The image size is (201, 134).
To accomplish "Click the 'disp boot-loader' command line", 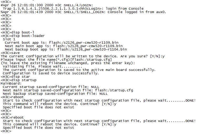I will pyautogui.click(x=23, y=36).
